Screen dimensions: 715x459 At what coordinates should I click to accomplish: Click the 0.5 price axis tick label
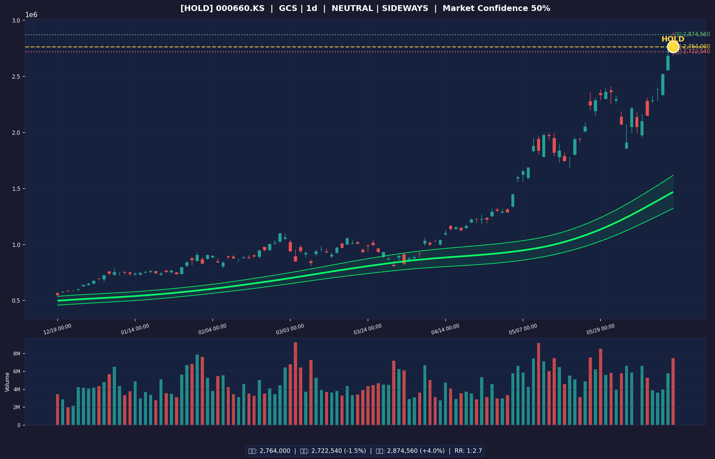(x=16, y=301)
